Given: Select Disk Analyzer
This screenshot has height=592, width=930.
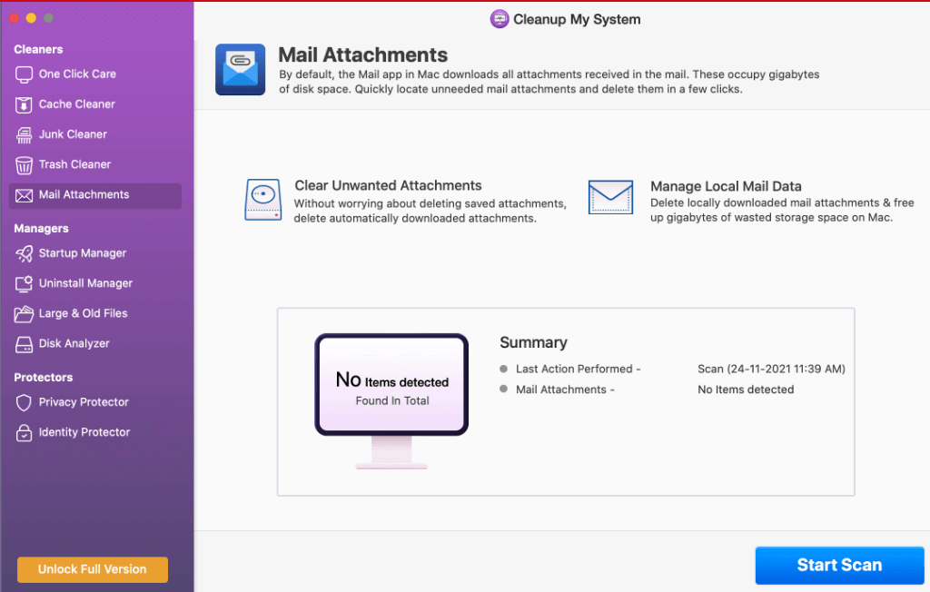Looking at the screenshot, I should coord(74,343).
